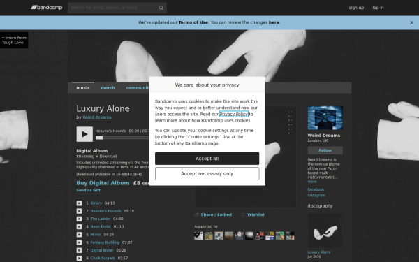Open Luxury Alone discography title link

pyautogui.click(x=319, y=252)
